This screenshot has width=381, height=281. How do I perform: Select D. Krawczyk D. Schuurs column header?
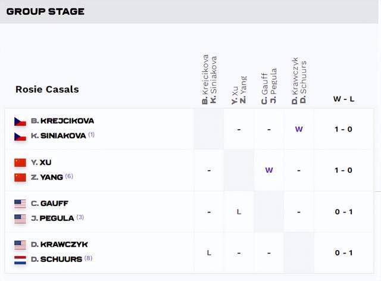tap(299, 81)
